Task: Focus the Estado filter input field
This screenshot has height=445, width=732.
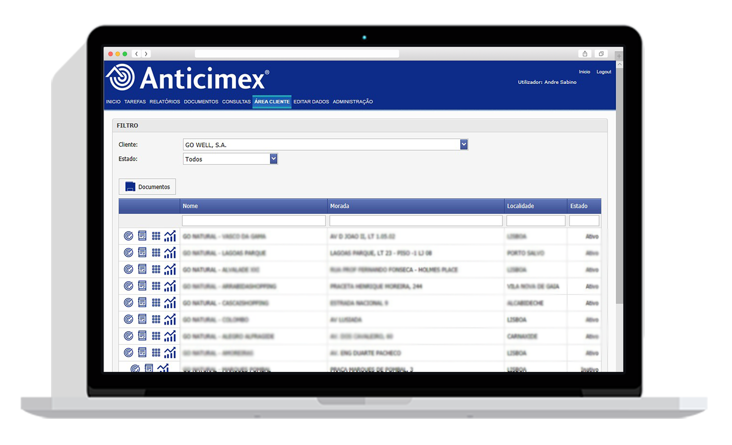Action: tap(584, 221)
